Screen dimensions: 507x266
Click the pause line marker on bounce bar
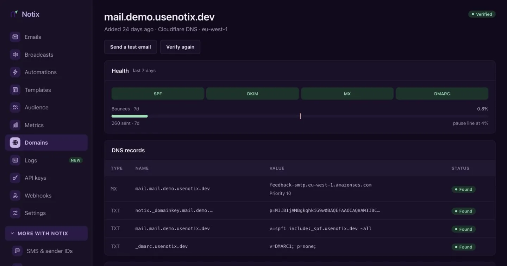[x=300, y=116]
